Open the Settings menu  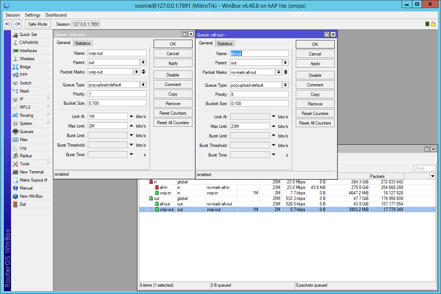click(x=33, y=15)
